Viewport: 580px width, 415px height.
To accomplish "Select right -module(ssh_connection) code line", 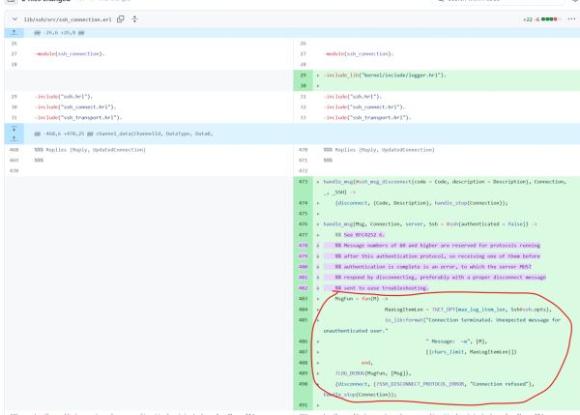I will (359, 54).
